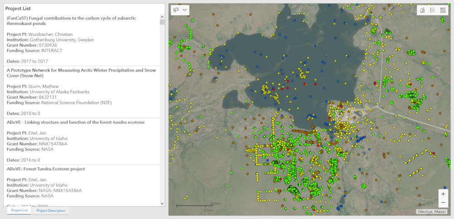Click the GeoEye, Maxar attribution text
Screen dimensions: 454x219
coord(432,212)
